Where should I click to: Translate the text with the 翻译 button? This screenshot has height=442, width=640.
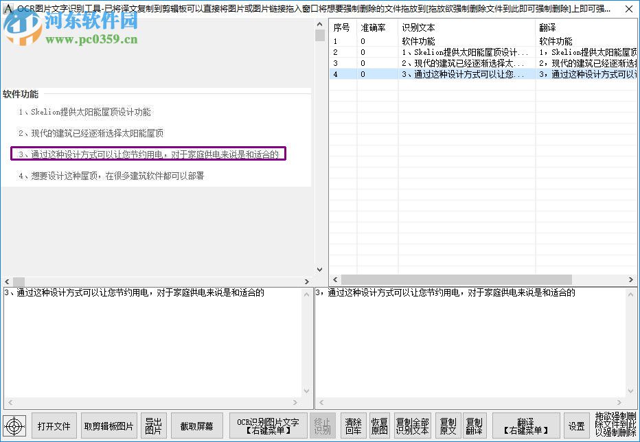[x=526, y=425]
